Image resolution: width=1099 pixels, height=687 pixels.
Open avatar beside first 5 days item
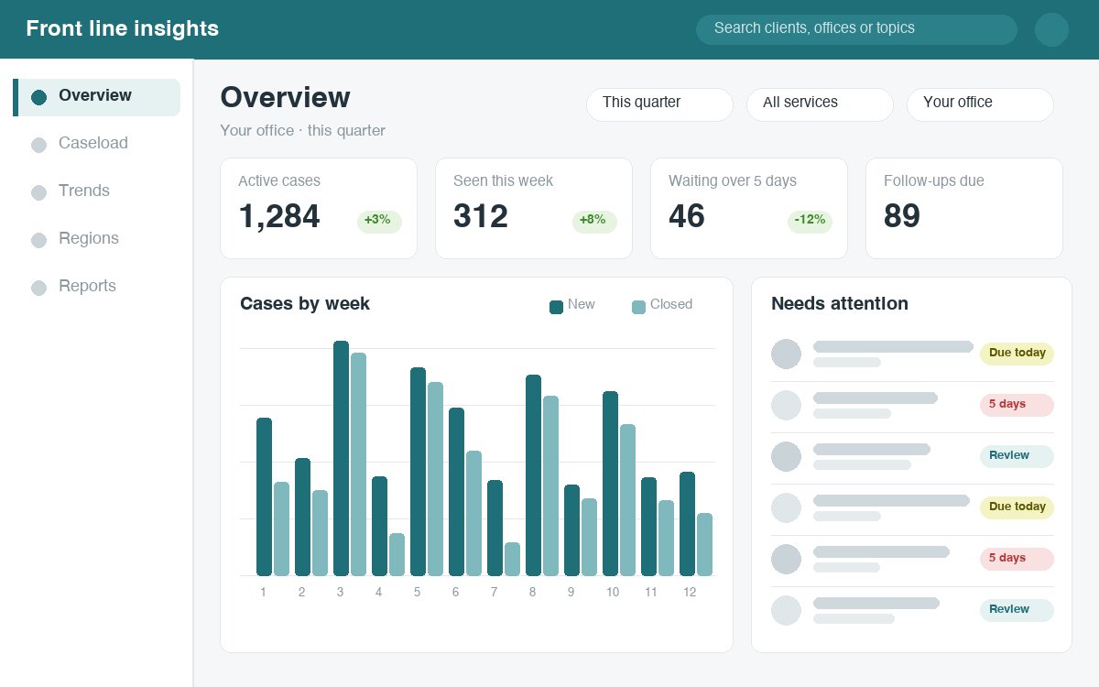point(786,406)
